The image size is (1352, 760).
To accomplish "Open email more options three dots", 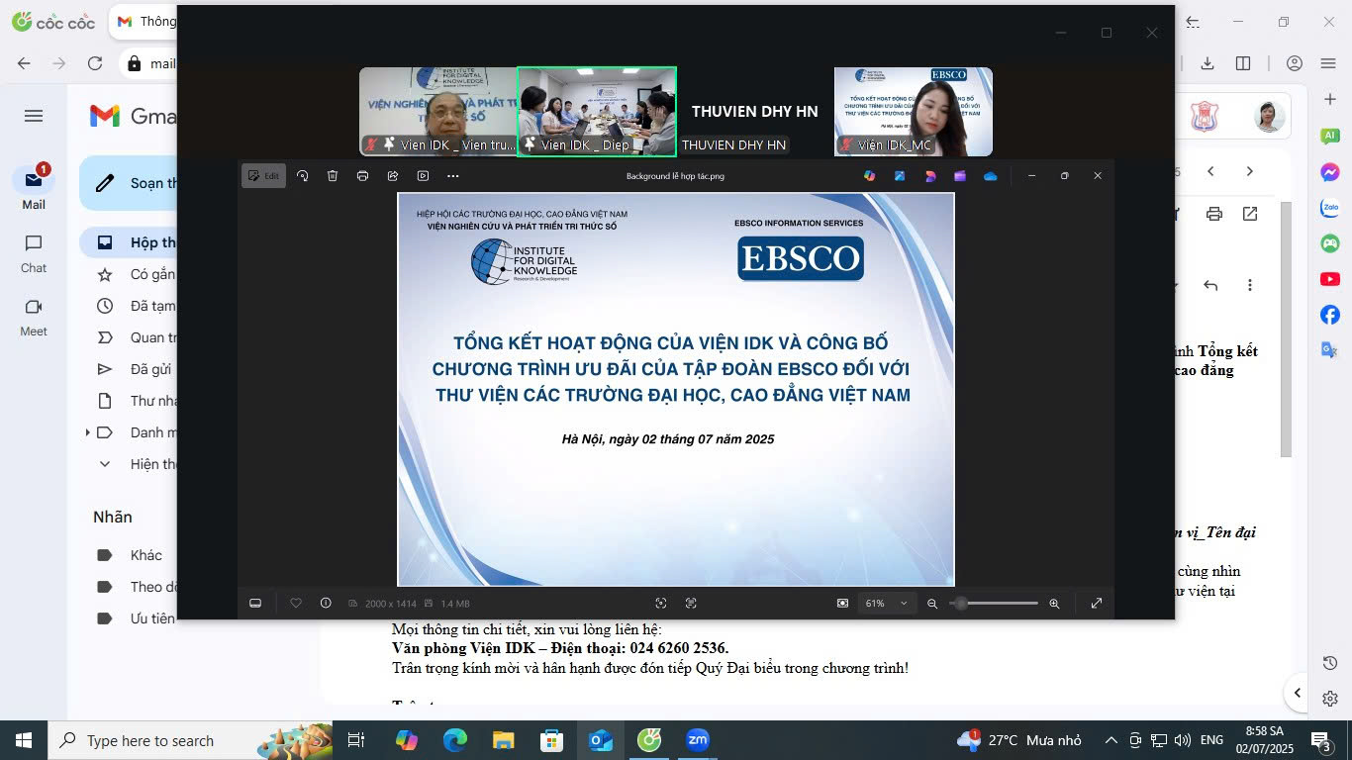I will tap(1250, 285).
